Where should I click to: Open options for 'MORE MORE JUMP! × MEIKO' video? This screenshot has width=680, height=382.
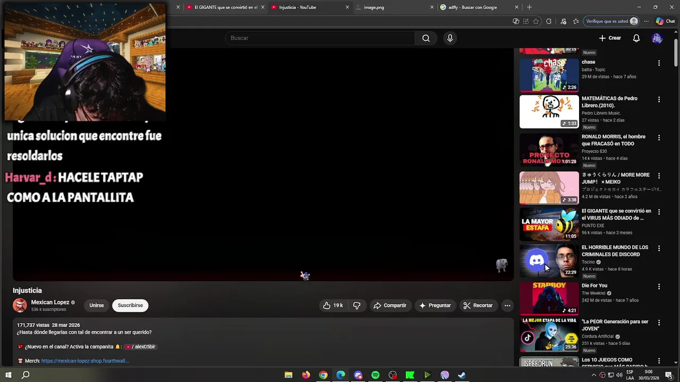pyautogui.click(x=659, y=176)
